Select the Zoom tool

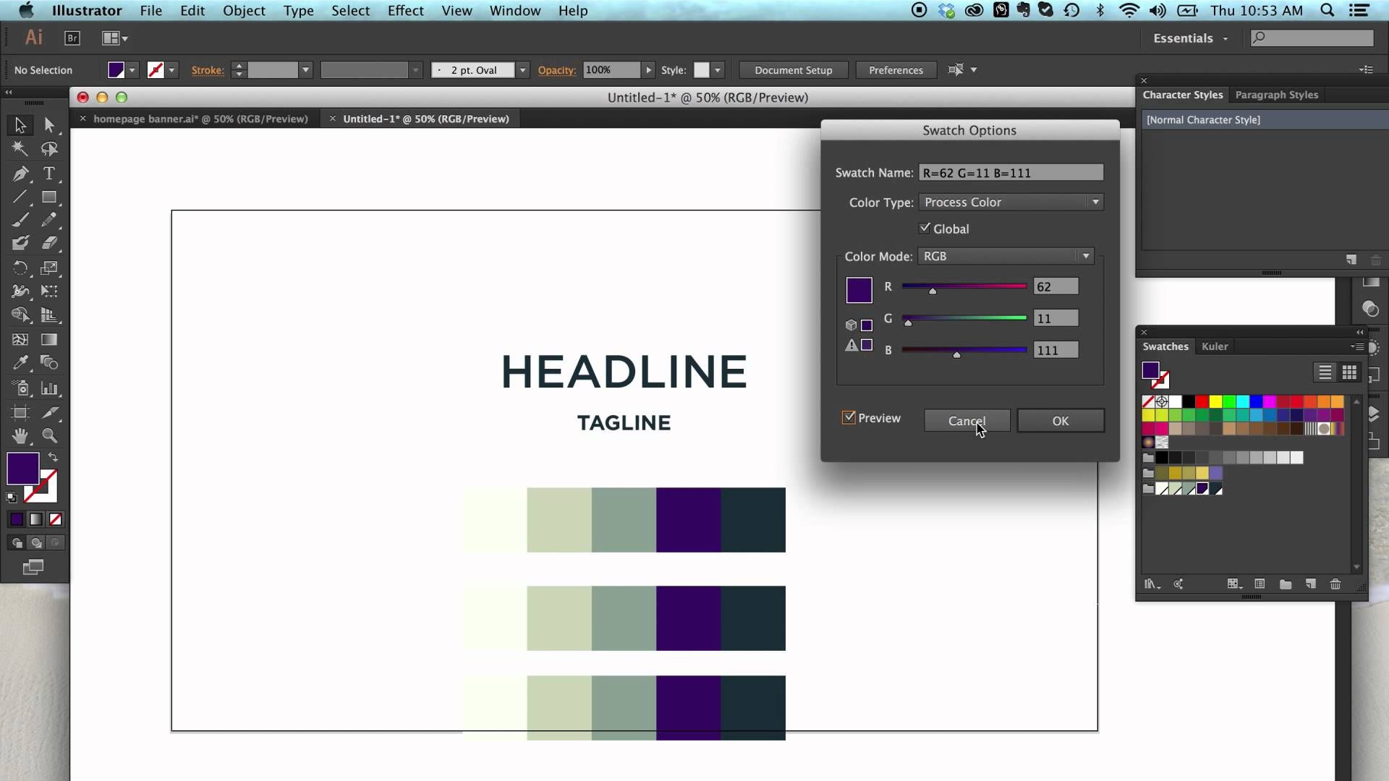point(49,435)
